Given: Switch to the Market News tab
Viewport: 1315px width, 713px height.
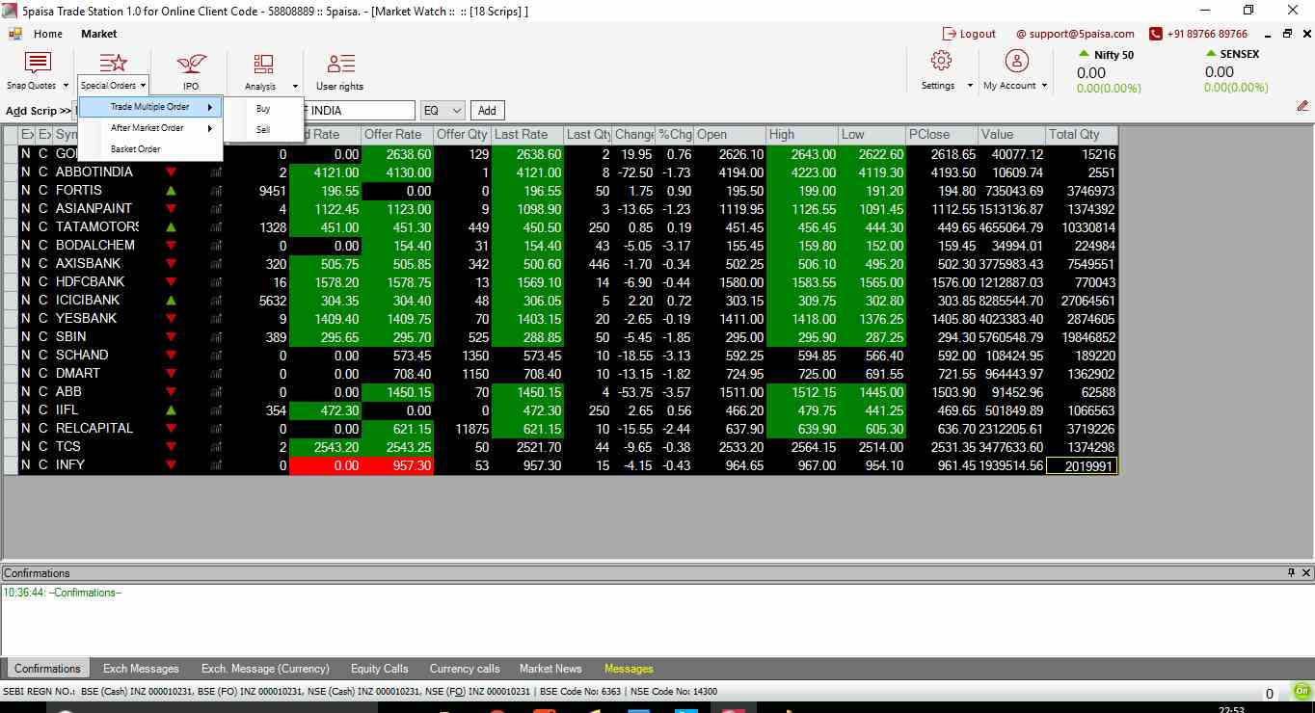Looking at the screenshot, I should coord(550,669).
